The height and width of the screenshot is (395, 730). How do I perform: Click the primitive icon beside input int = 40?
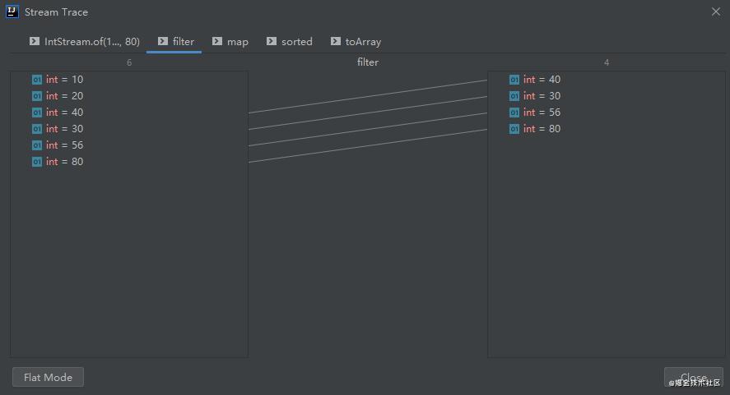point(37,113)
